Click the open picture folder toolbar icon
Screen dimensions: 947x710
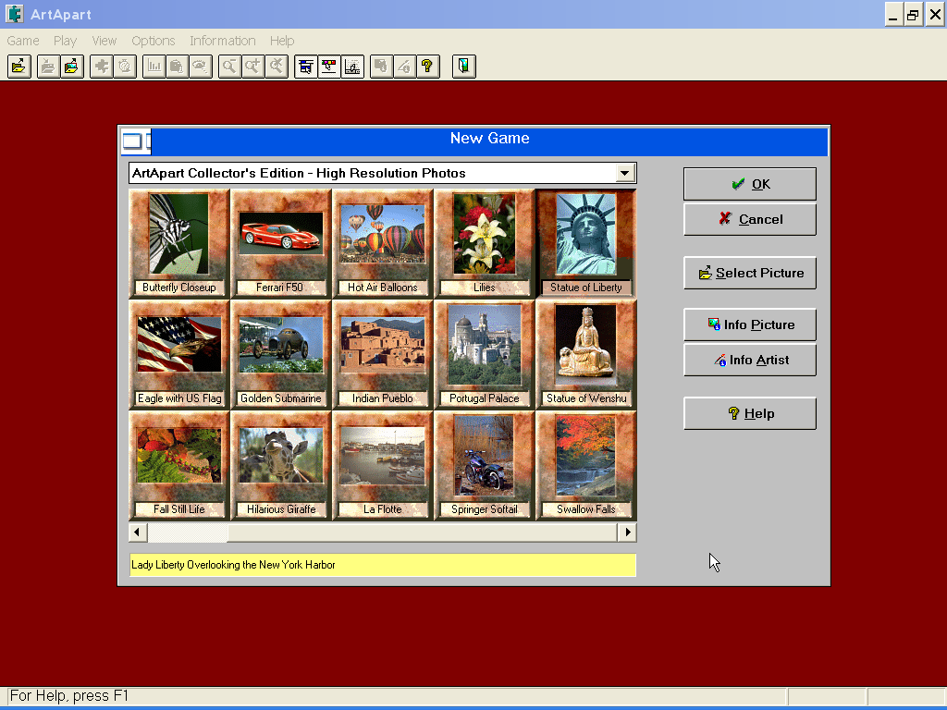pyautogui.click(x=72, y=66)
